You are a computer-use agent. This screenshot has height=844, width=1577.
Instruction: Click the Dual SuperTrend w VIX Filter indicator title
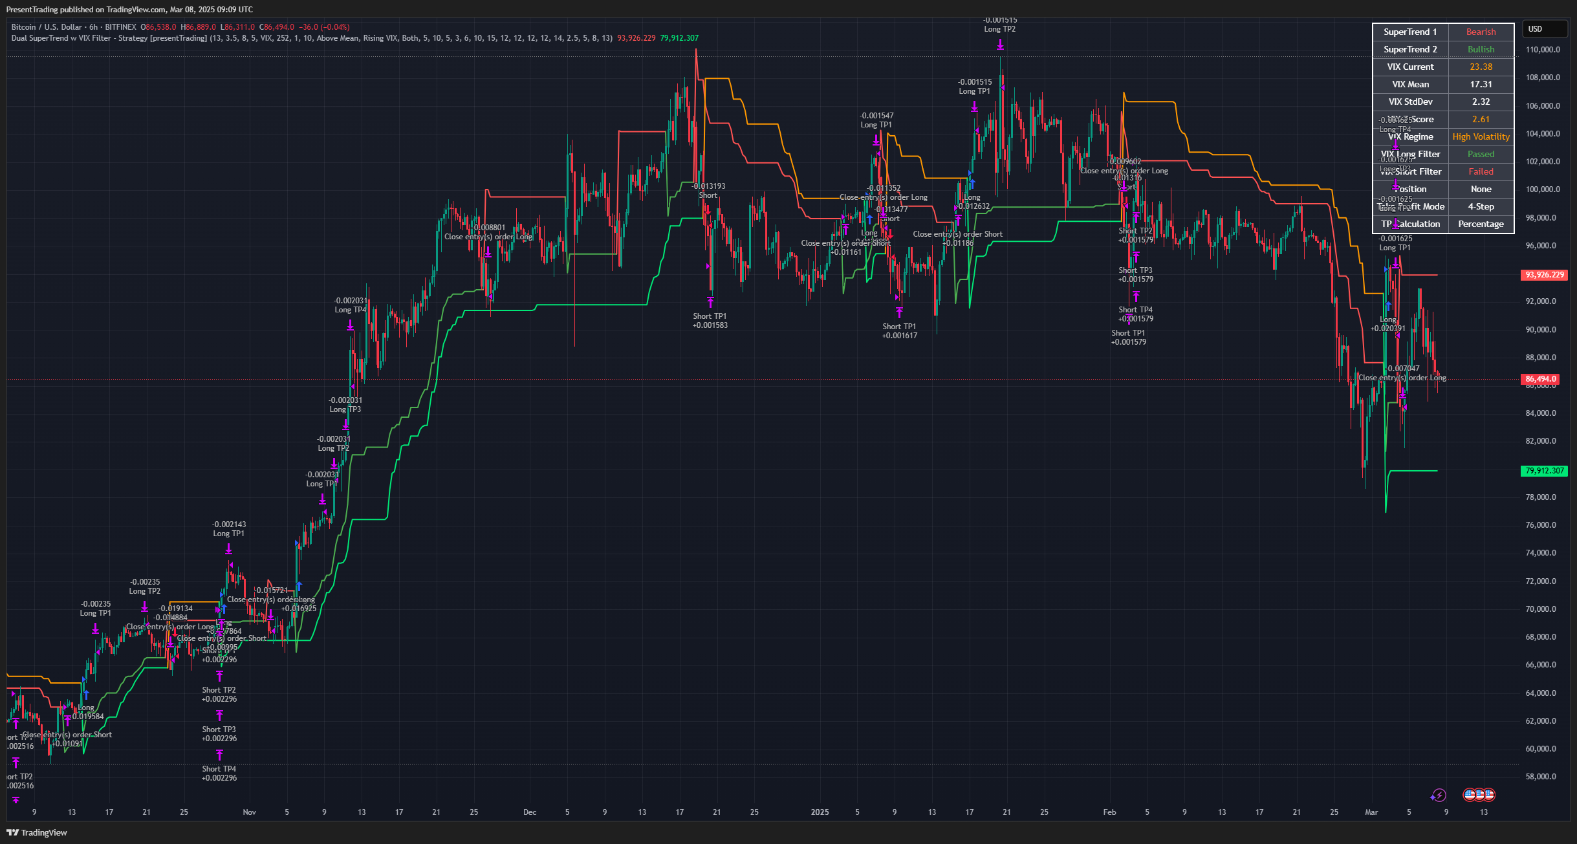tap(109, 38)
